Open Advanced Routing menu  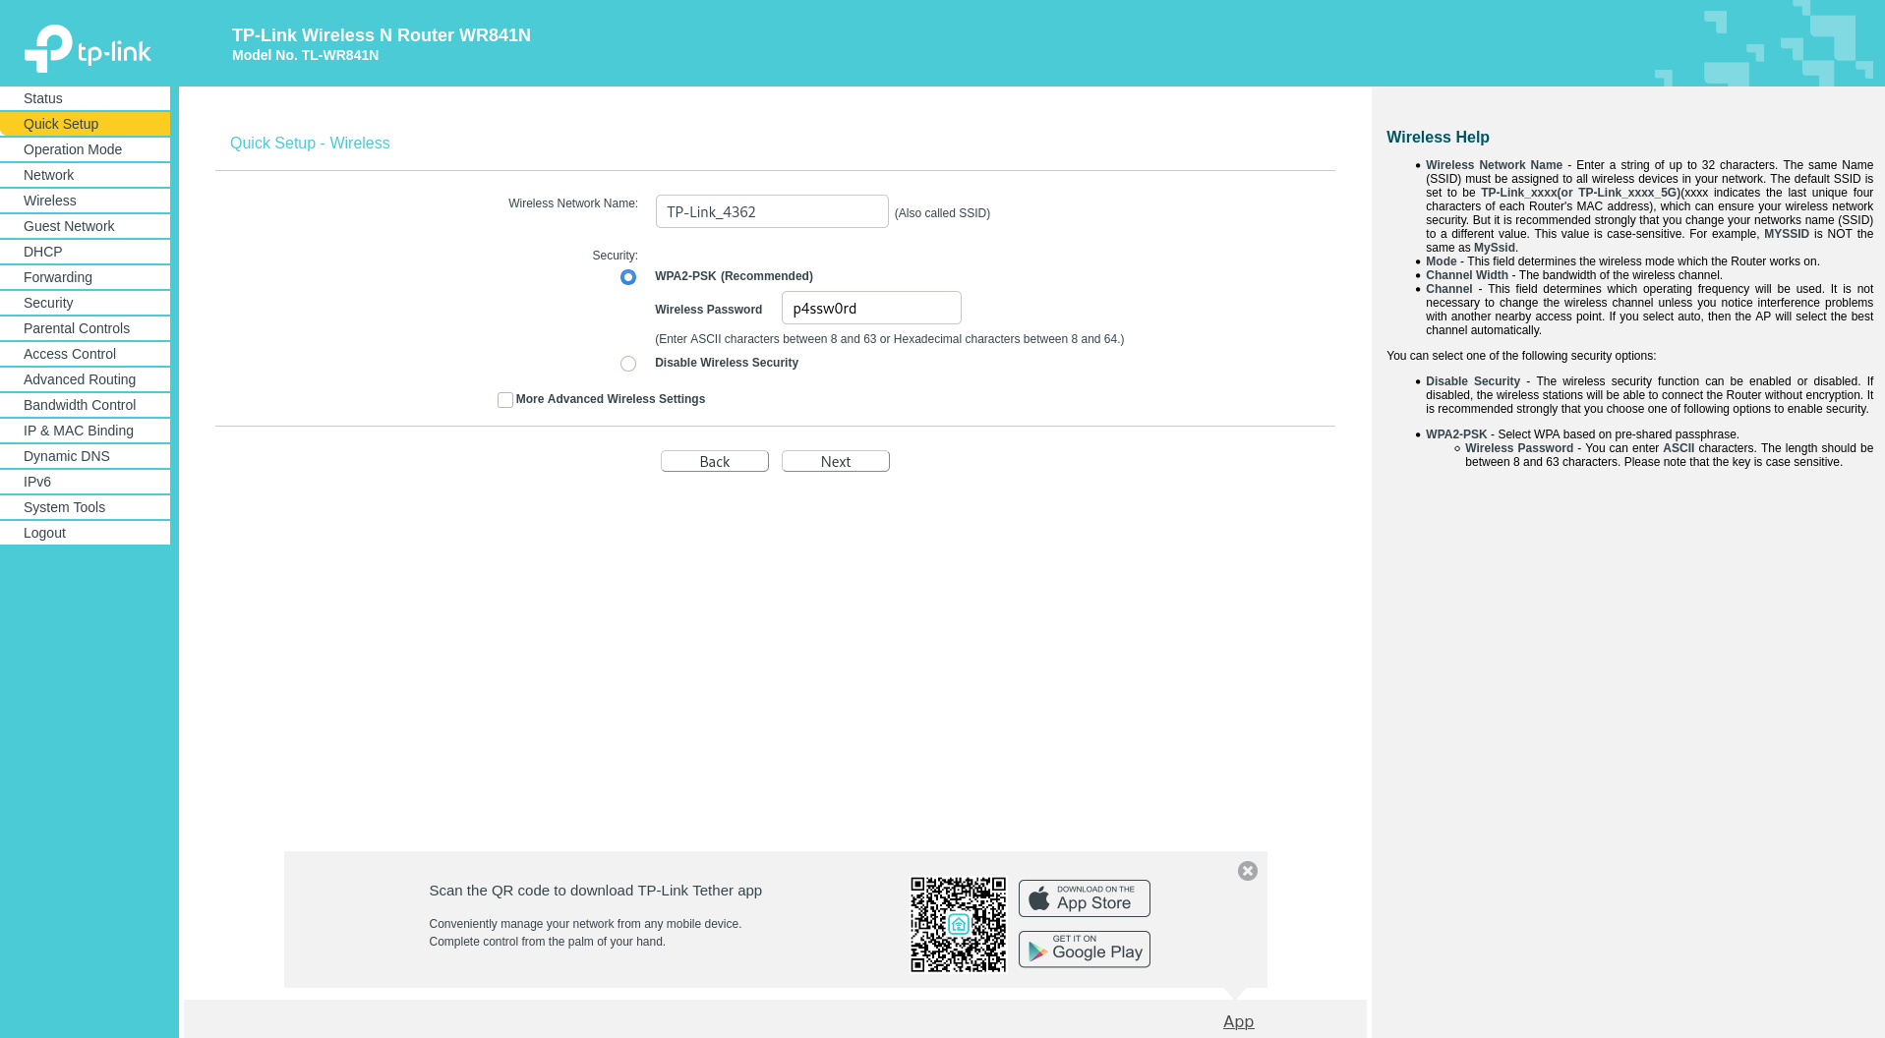coord(86,379)
